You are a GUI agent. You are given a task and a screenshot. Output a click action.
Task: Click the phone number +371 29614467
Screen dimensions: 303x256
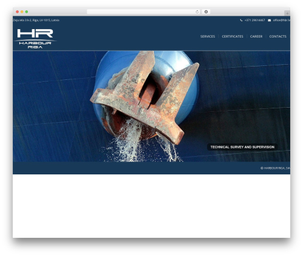pos(255,20)
